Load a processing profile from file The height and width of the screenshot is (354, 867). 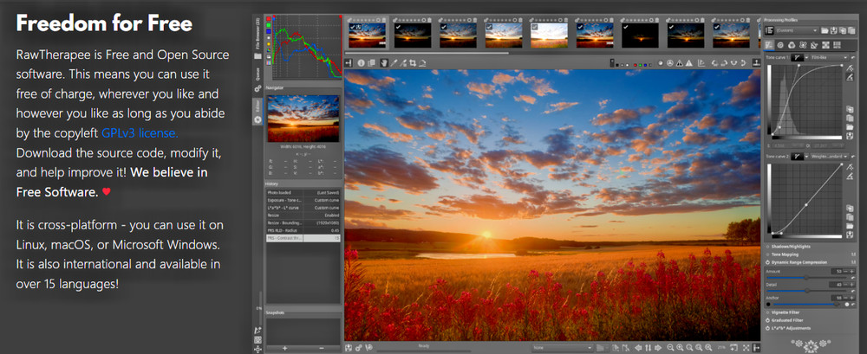click(825, 30)
